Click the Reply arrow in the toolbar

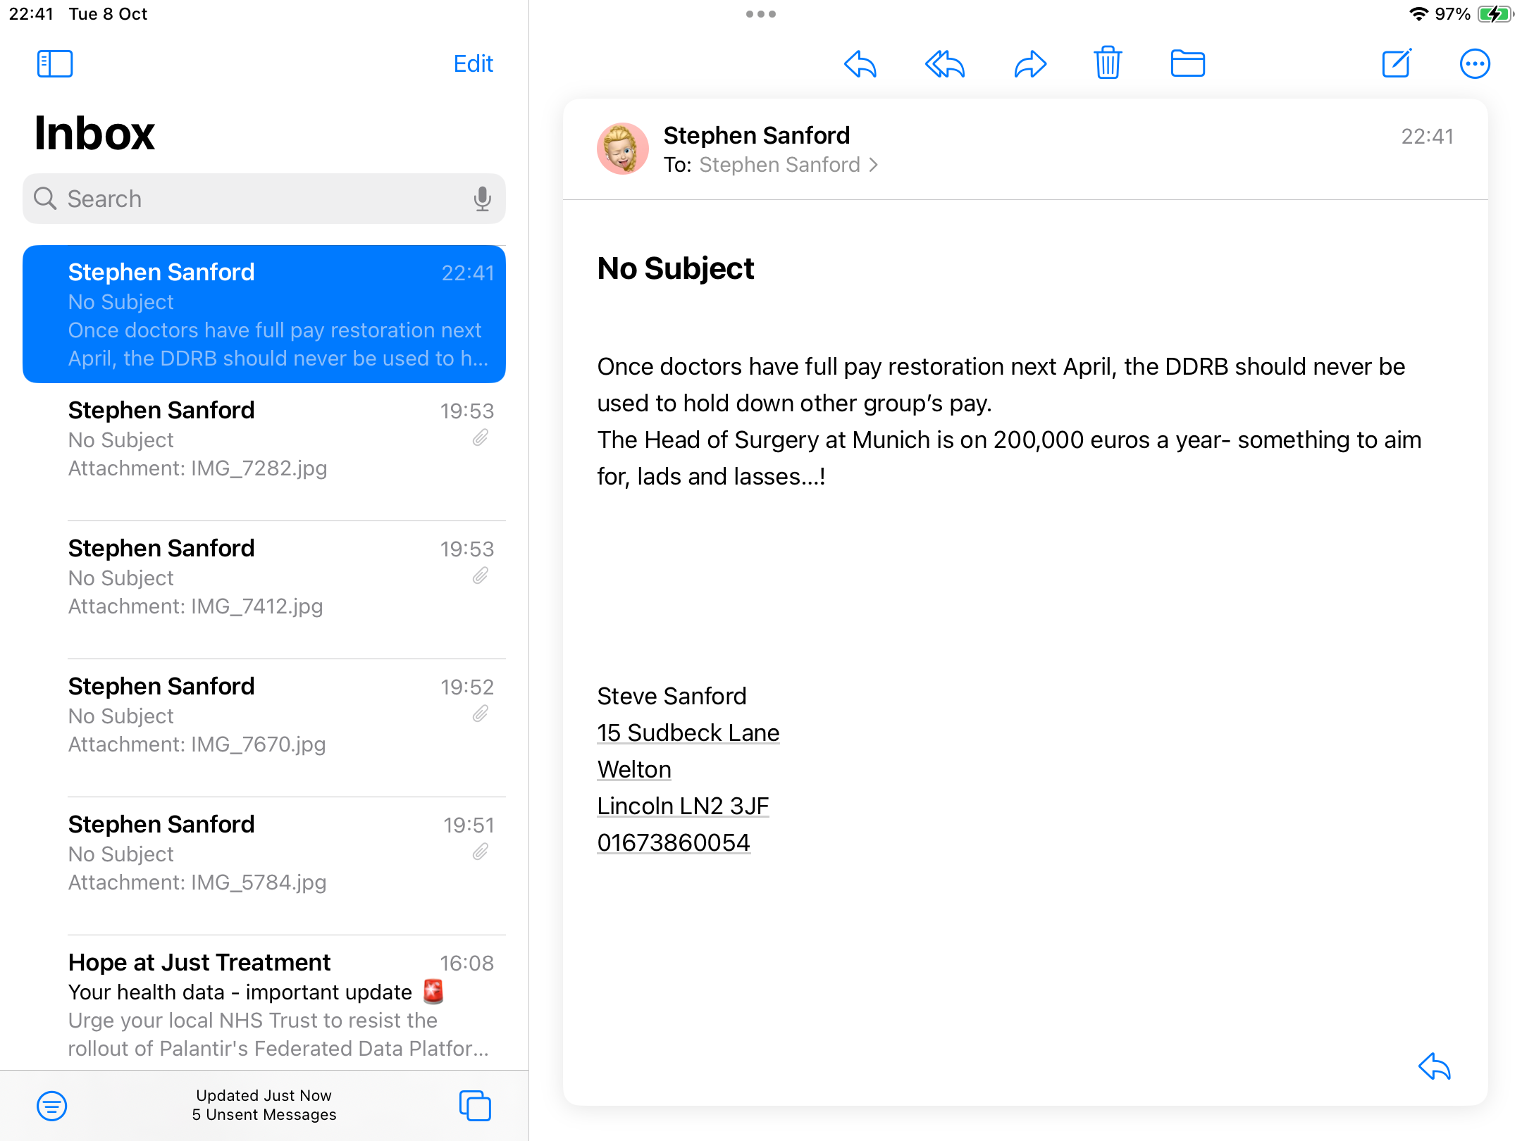tap(860, 64)
